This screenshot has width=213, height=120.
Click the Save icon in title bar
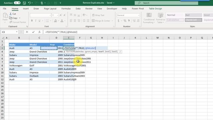click(24, 3)
